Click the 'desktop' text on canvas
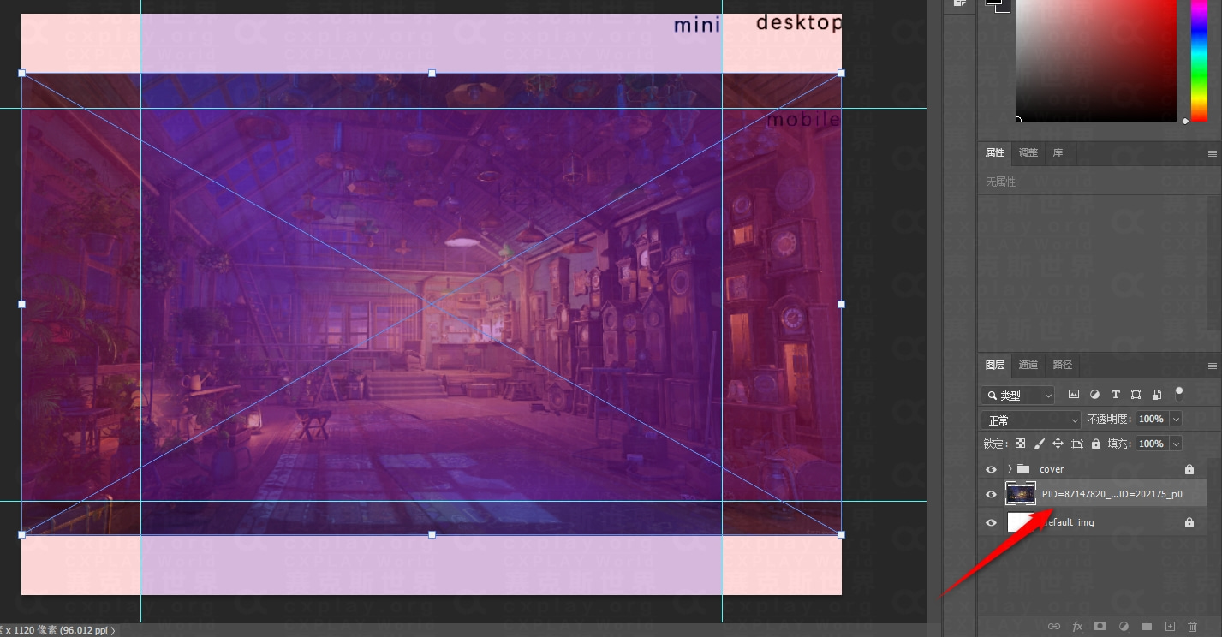 coord(799,23)
